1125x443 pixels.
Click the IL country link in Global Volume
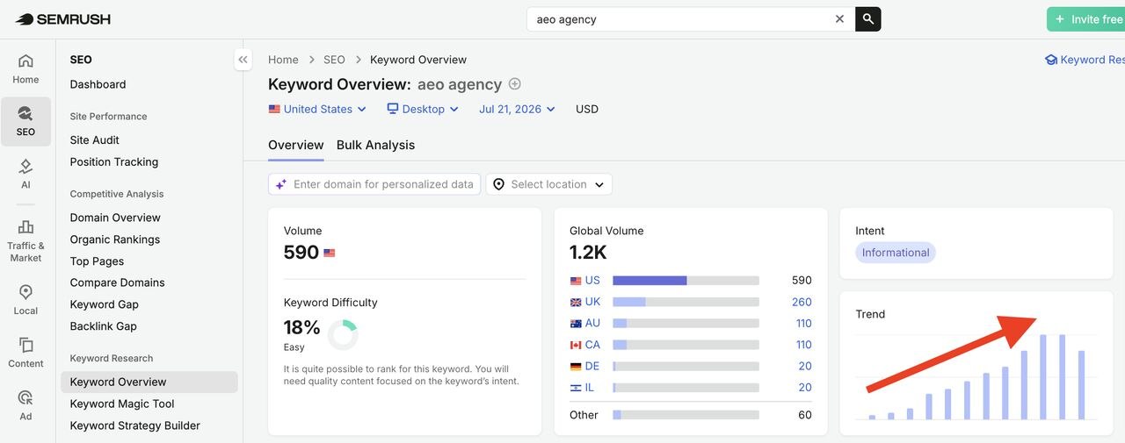(x=589, y=388)
